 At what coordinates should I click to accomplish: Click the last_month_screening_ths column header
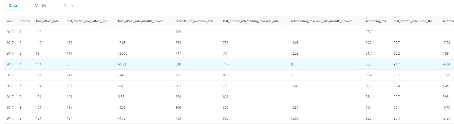pyautogui.click(x=413, y=21)
